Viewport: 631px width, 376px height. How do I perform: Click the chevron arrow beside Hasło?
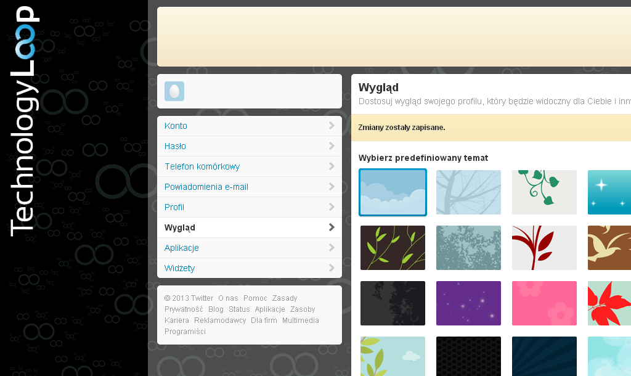332,145
